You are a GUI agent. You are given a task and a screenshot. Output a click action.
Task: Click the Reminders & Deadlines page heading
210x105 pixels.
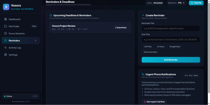point(60,2)
